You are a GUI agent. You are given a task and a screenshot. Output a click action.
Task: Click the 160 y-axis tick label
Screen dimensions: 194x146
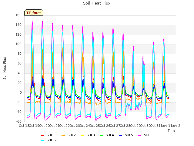(x=18, y=15)
